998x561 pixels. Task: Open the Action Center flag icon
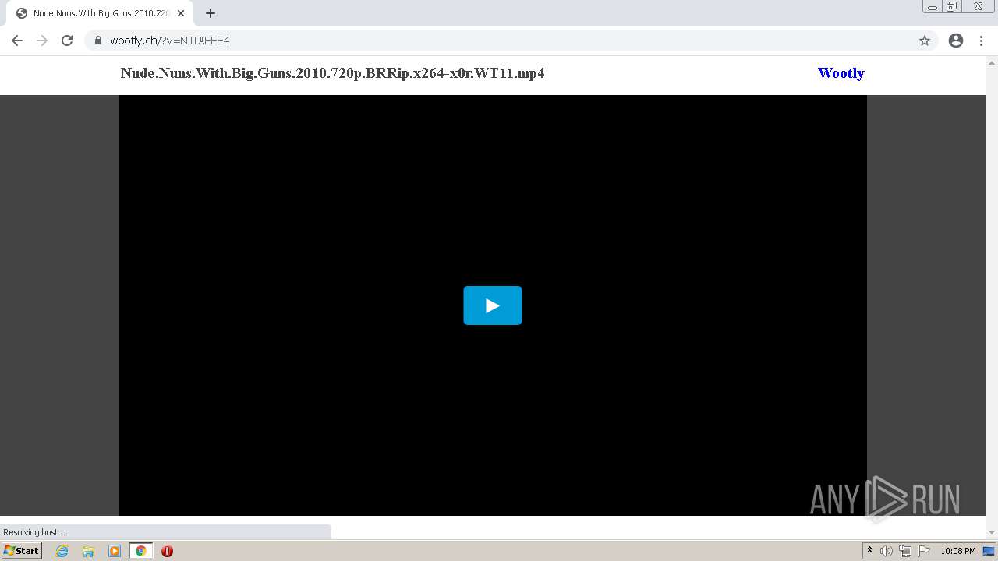click(x=924, y=551)
